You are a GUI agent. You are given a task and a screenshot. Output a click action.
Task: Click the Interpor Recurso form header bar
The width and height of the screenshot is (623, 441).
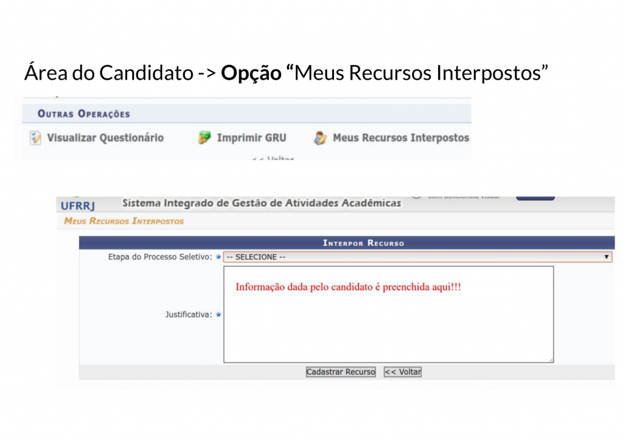(x=363, y=243)
